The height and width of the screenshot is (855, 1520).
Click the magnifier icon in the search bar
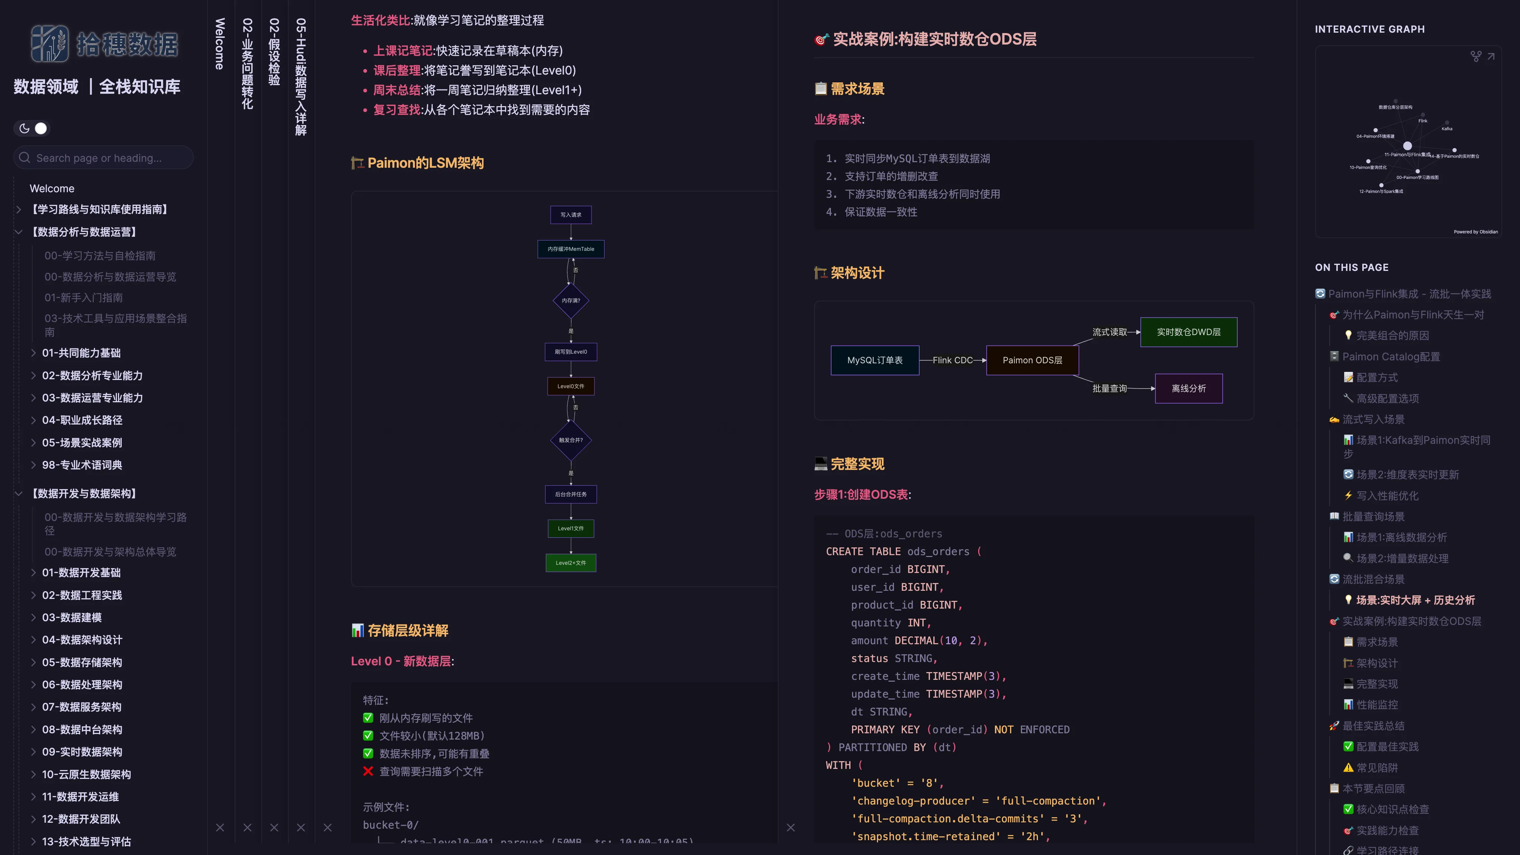tap(24, 158)
